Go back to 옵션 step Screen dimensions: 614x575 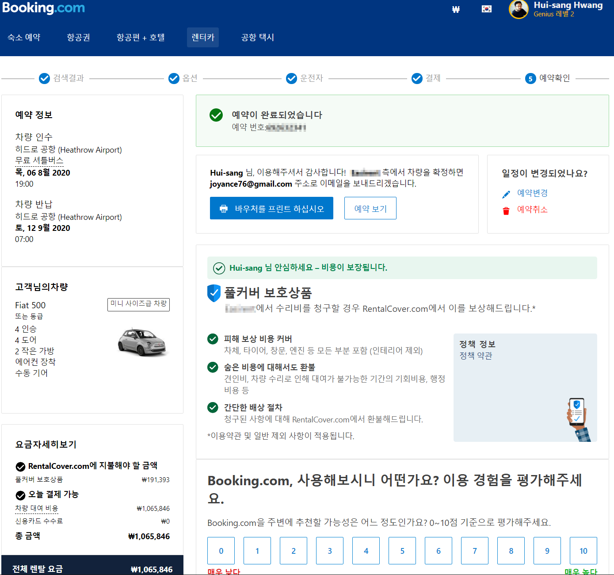(x=190, y=78)
